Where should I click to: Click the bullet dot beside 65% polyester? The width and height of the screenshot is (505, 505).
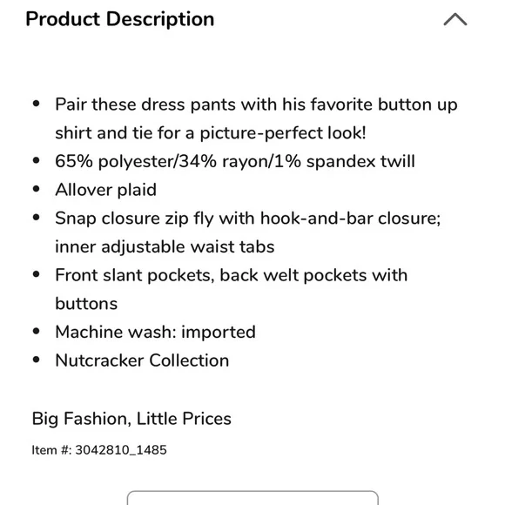click(37, 160)
